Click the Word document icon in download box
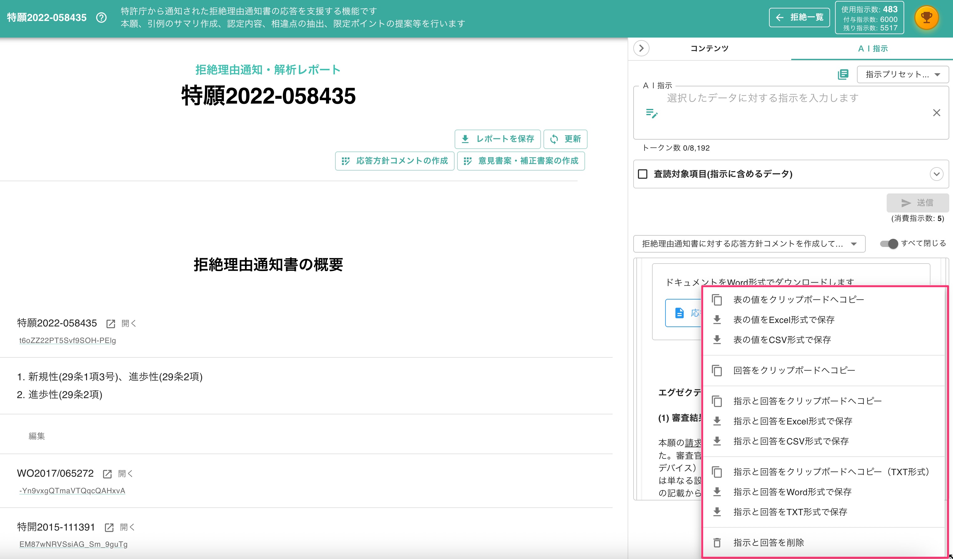The image size is (953, 559). click(680, 313)
